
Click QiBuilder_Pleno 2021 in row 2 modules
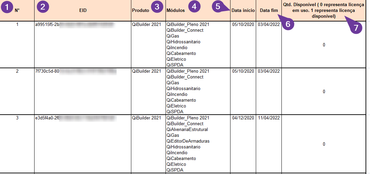tap(188, 71)
